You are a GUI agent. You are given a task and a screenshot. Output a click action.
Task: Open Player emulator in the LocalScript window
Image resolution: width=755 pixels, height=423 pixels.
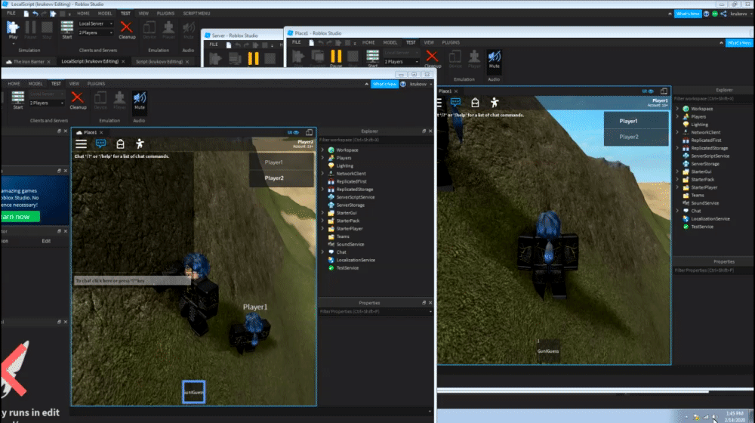point(168,30)
